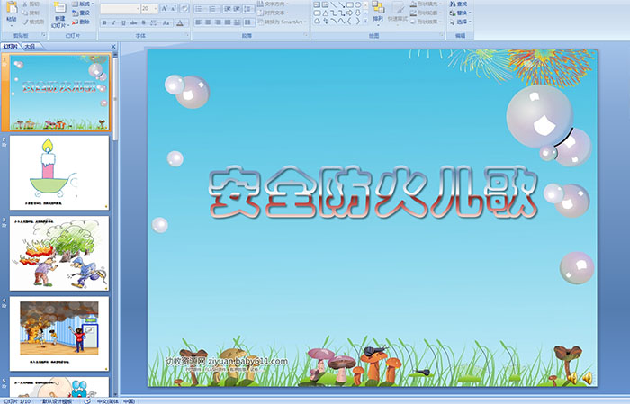Center-align the text
Screen dimensions: 630x404
[208, 22]
